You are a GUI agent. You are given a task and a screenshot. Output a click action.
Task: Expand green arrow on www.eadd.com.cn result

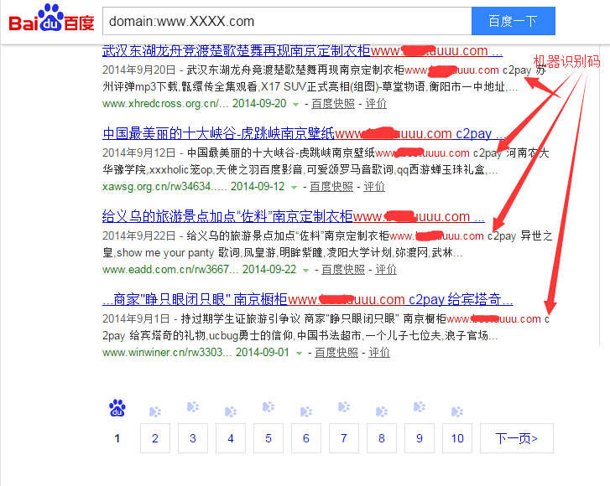click(x=306, y=270)
